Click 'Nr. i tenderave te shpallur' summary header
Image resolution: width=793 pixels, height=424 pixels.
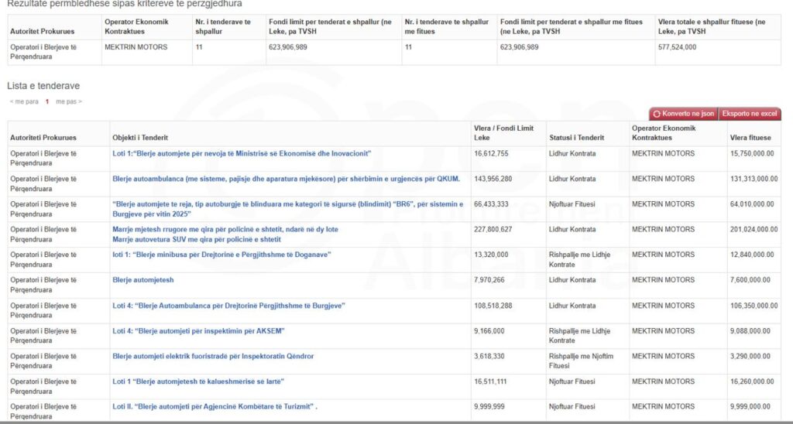223,27
